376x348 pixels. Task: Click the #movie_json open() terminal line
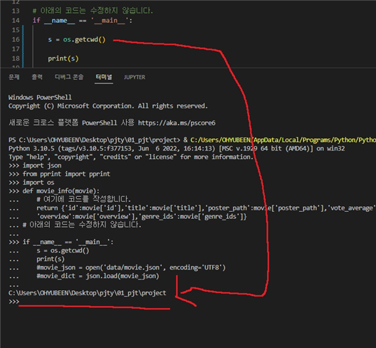(131, 267)
